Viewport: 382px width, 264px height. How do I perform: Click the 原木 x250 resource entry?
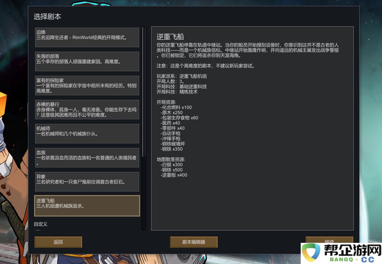click(172, 112)
